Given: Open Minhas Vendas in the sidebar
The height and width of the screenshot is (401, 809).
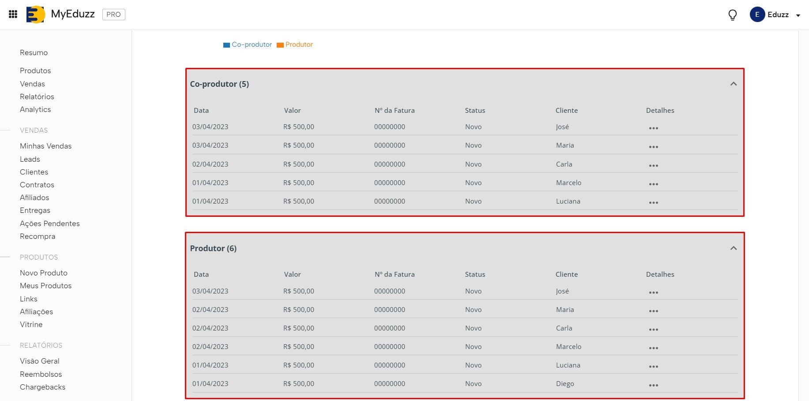Looking at the screenshot, I should click(x=45, y=146).
